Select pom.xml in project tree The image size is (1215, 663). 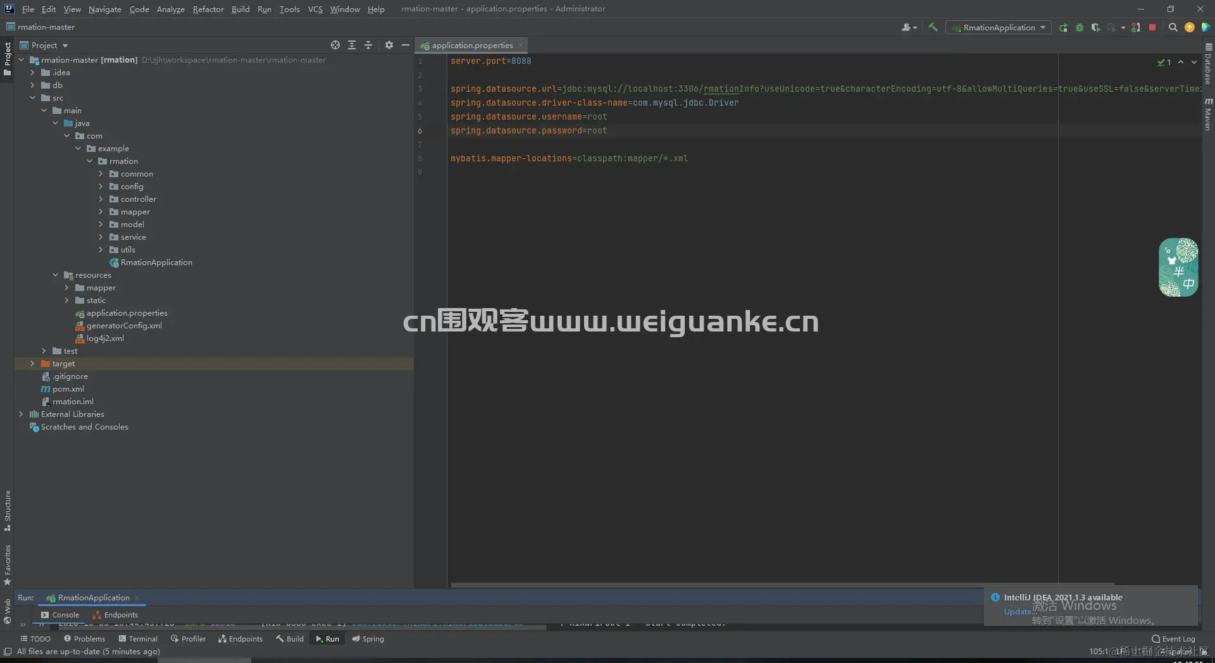(63, 388)
